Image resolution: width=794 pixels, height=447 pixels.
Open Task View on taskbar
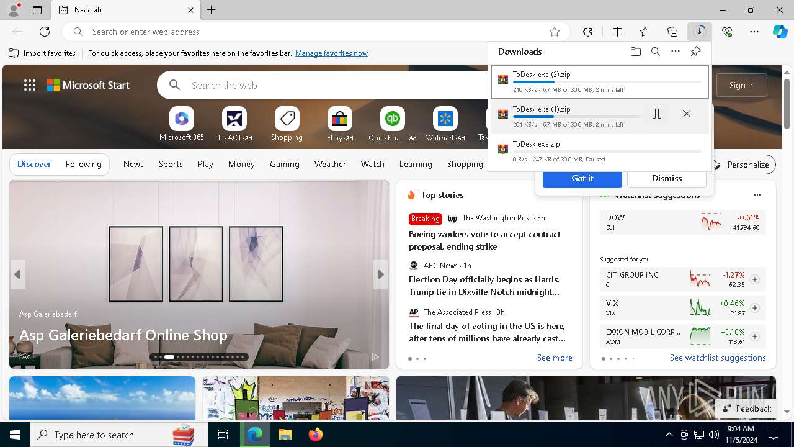[223, 435]
